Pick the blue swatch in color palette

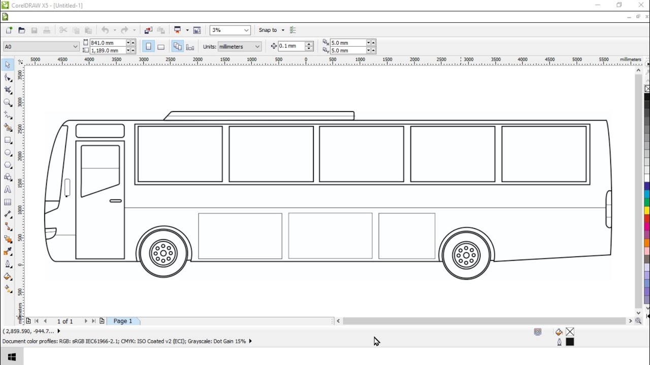(647, 187)
